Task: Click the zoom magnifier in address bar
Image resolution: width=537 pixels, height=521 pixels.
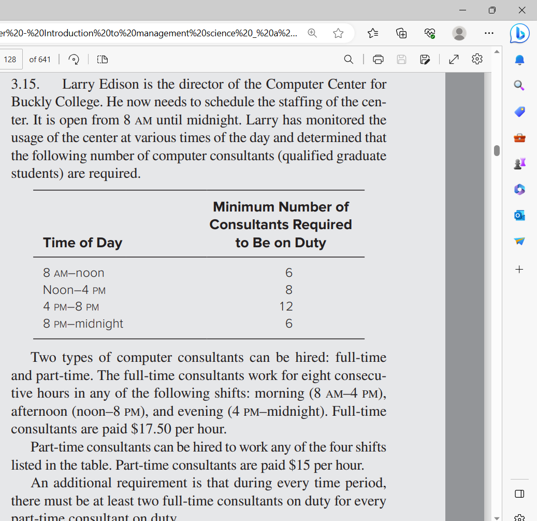Action: pyautogui.click(x=312, y=33)
